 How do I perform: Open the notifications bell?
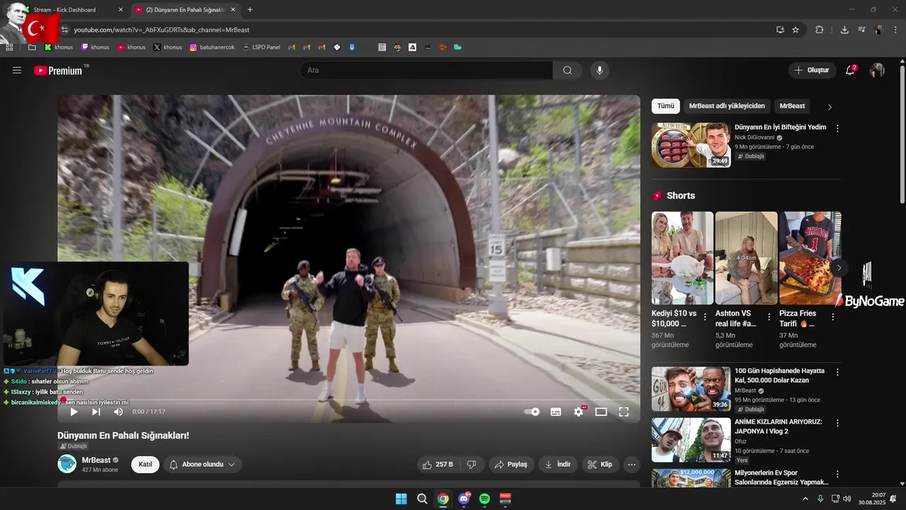(850, 70)
